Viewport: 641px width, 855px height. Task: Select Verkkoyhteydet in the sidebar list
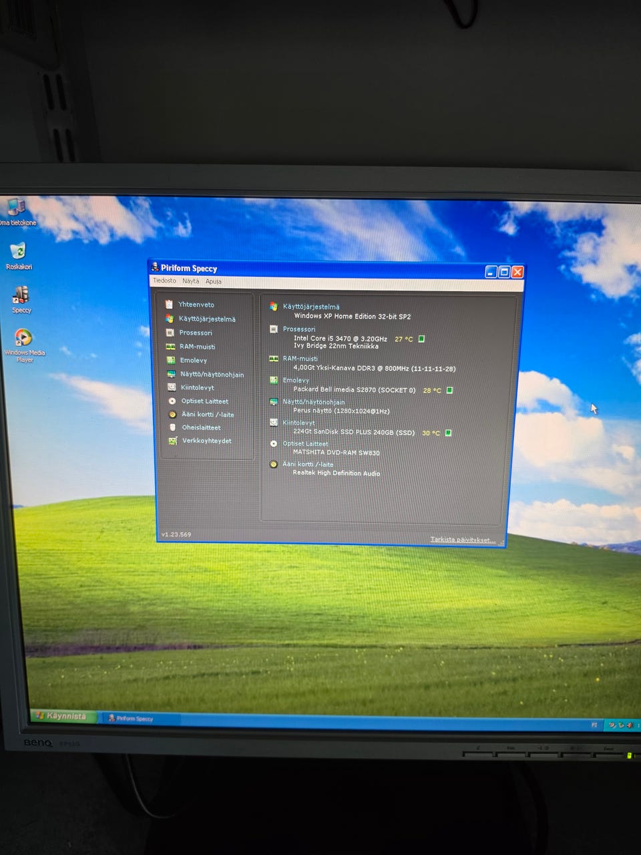coord(207,441)
